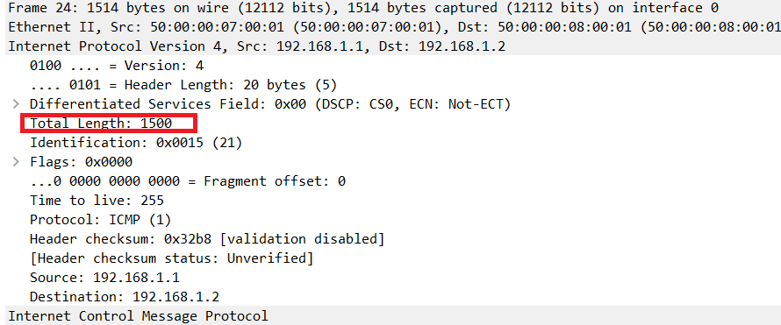Select the Frame 24 summary line
This screenshot has width=781, height=325.
pyautogui.click(x=390, y=8)
